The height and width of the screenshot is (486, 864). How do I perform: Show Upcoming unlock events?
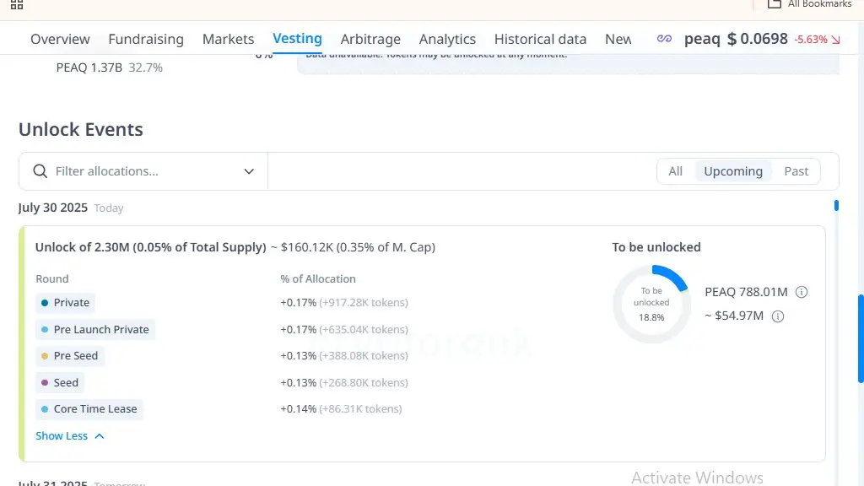pyautogui.click(x=733, y=171)
